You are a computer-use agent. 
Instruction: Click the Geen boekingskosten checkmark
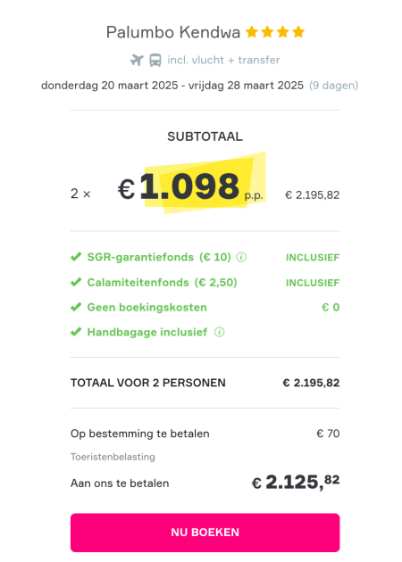(x=76, y=307)
